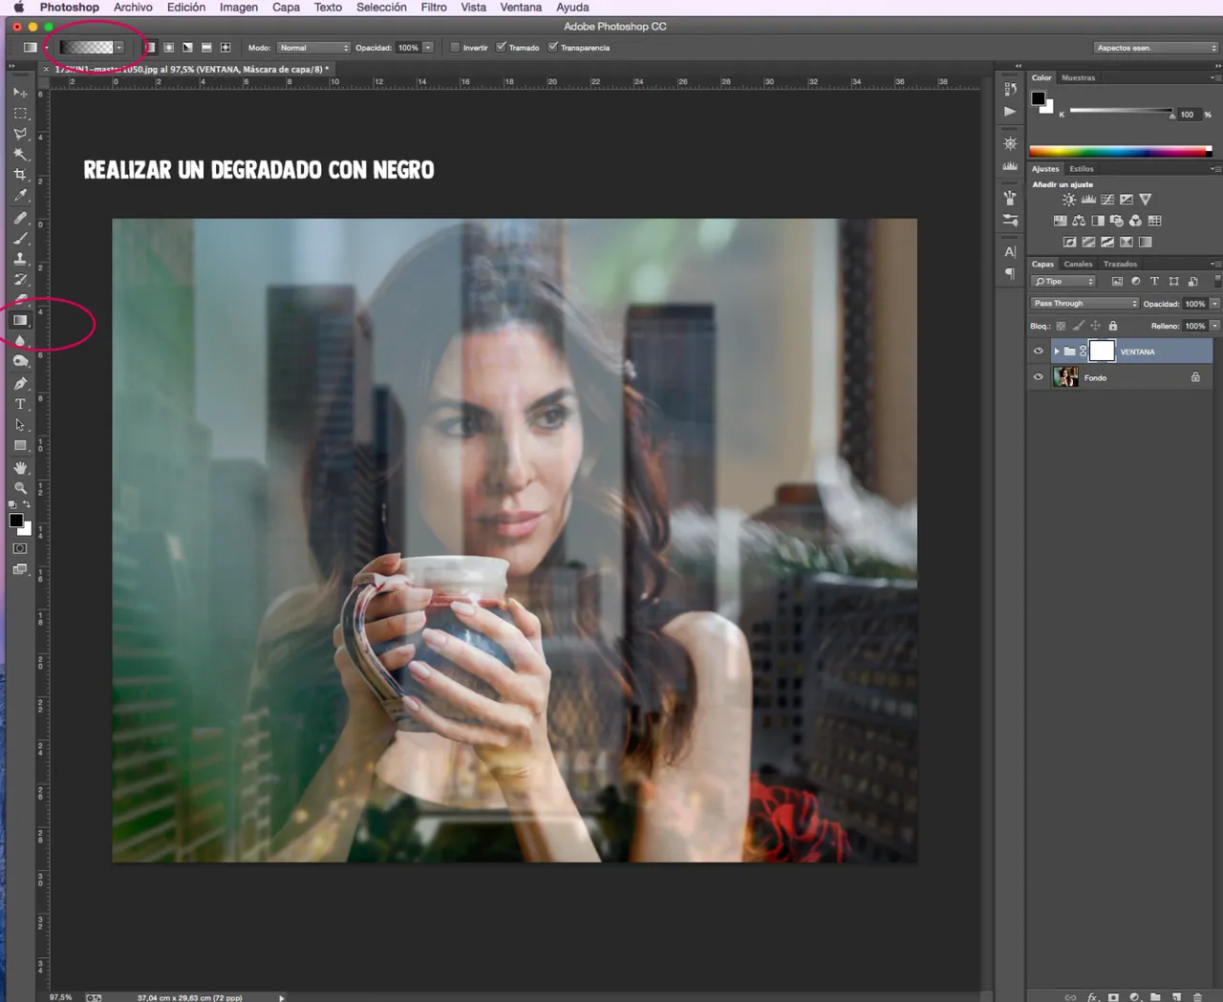Screen dimensions: 1223x1002
Task: Open the options bar Opacidad dropdown
Action: click(x=428, y=48)
